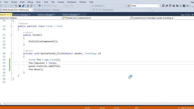Open the Undo history dropdown arrow
Image resolution: width=194 pixels, height=109 pixels.
(x=42, y=6)
